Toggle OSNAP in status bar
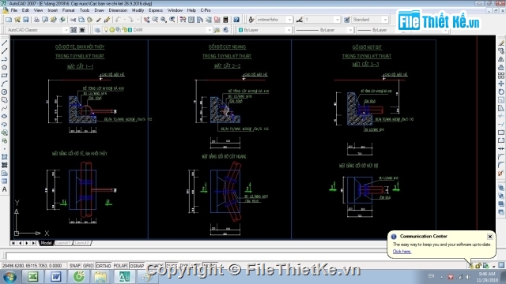The image size is (506, 284). [x=137, y=266]
